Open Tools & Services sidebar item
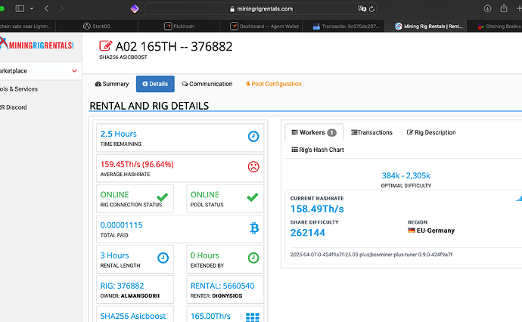 click(41, 89)
